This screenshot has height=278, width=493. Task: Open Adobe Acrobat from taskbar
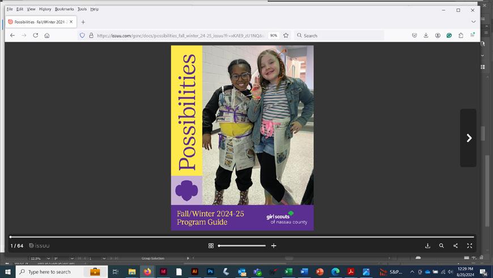(x=351, y=272)
